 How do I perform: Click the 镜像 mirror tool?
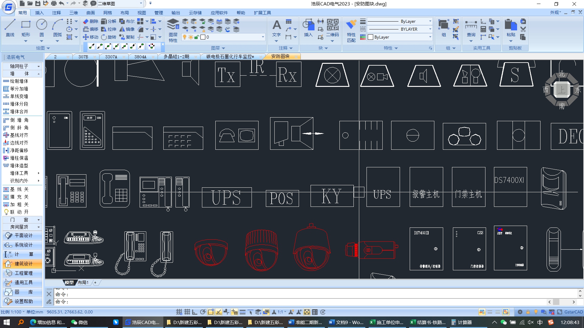coord(127,29)
